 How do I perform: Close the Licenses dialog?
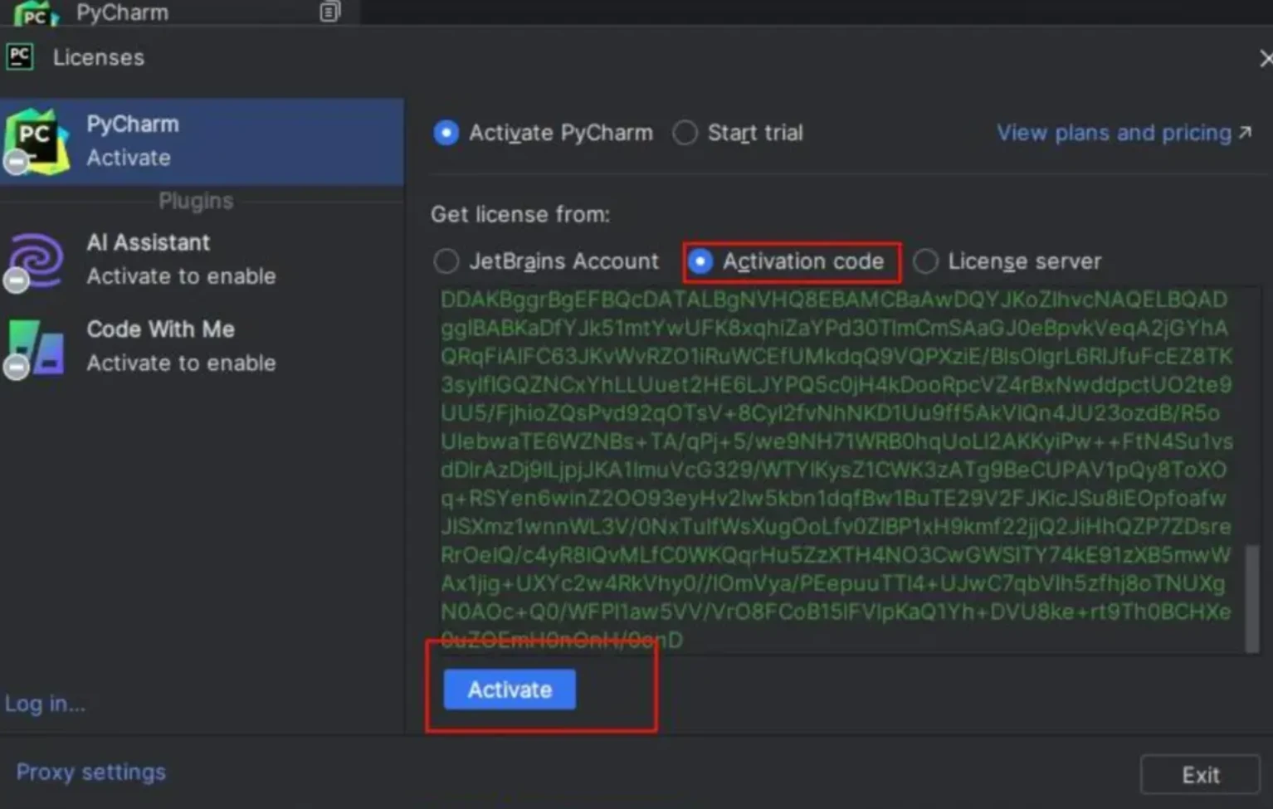(x=1265, y=58)
